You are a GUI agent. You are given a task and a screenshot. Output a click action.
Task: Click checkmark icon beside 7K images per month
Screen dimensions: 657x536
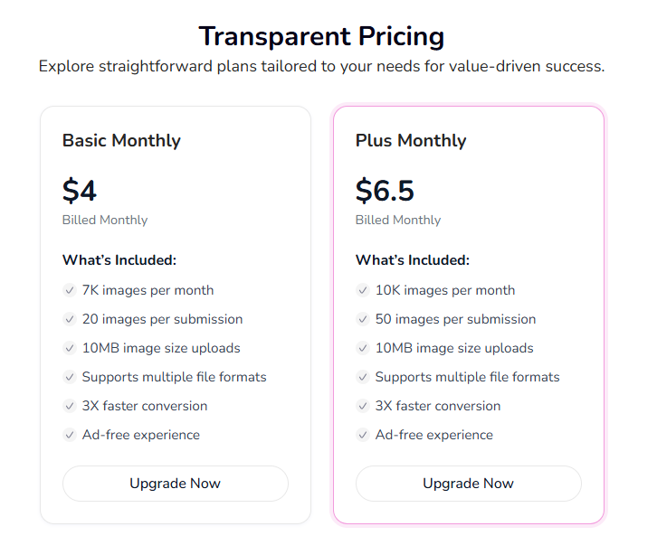coord(69,290)
